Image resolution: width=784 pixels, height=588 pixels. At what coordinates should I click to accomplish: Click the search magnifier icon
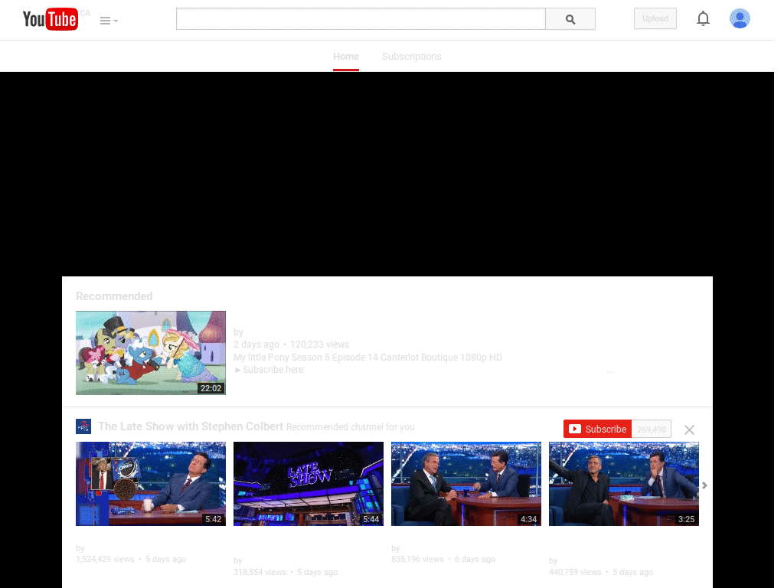tap(570, 18)
